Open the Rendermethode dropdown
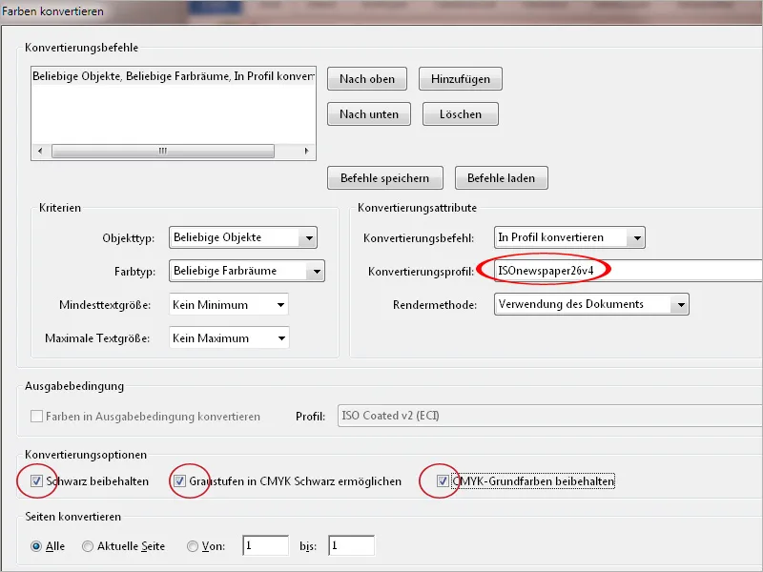Image resolution: width=763 pixels, height=572 pixels. click(x=591, y=304)
